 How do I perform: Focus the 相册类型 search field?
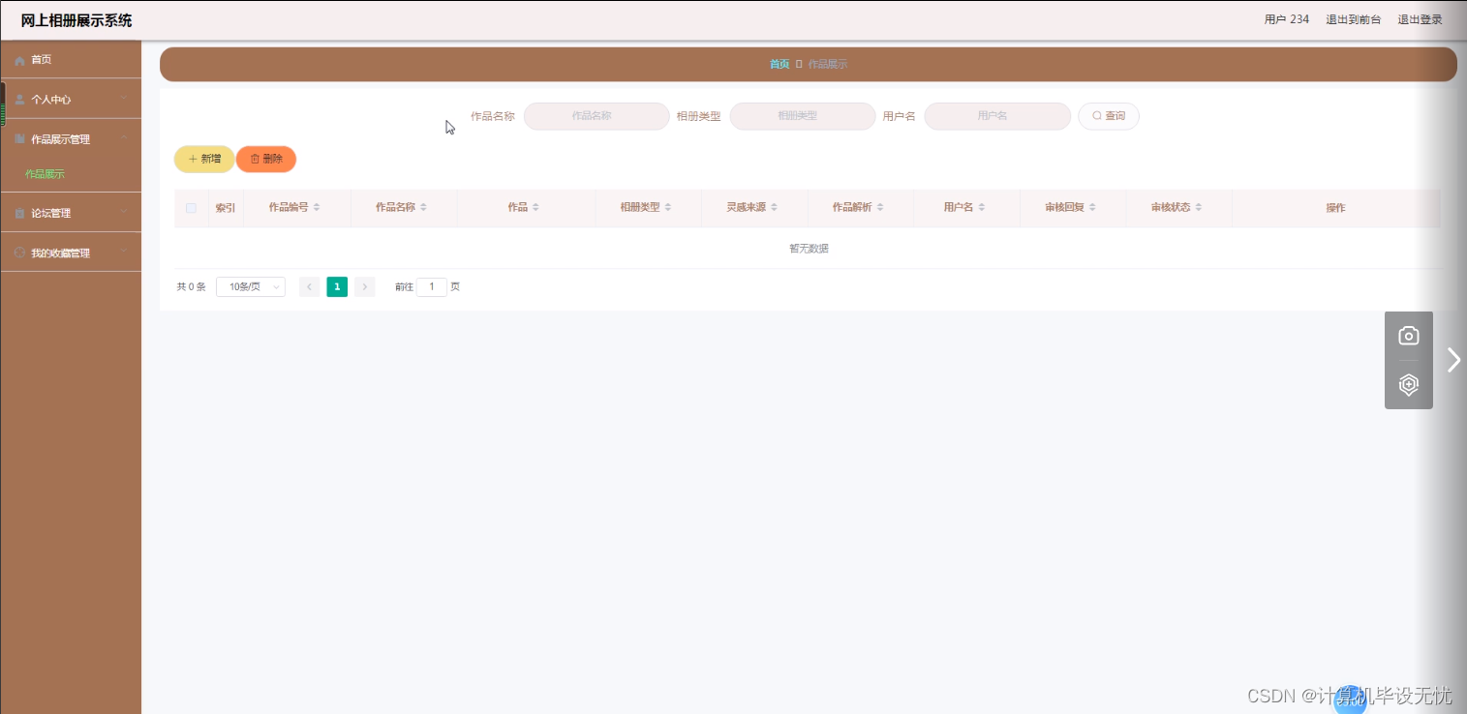pos(803,116)
